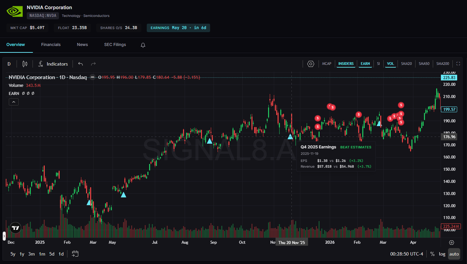This screenshot has height=264, width=467.
Task: Click the earnings triangle at Nov 20
Action: [x=290, y=136]
